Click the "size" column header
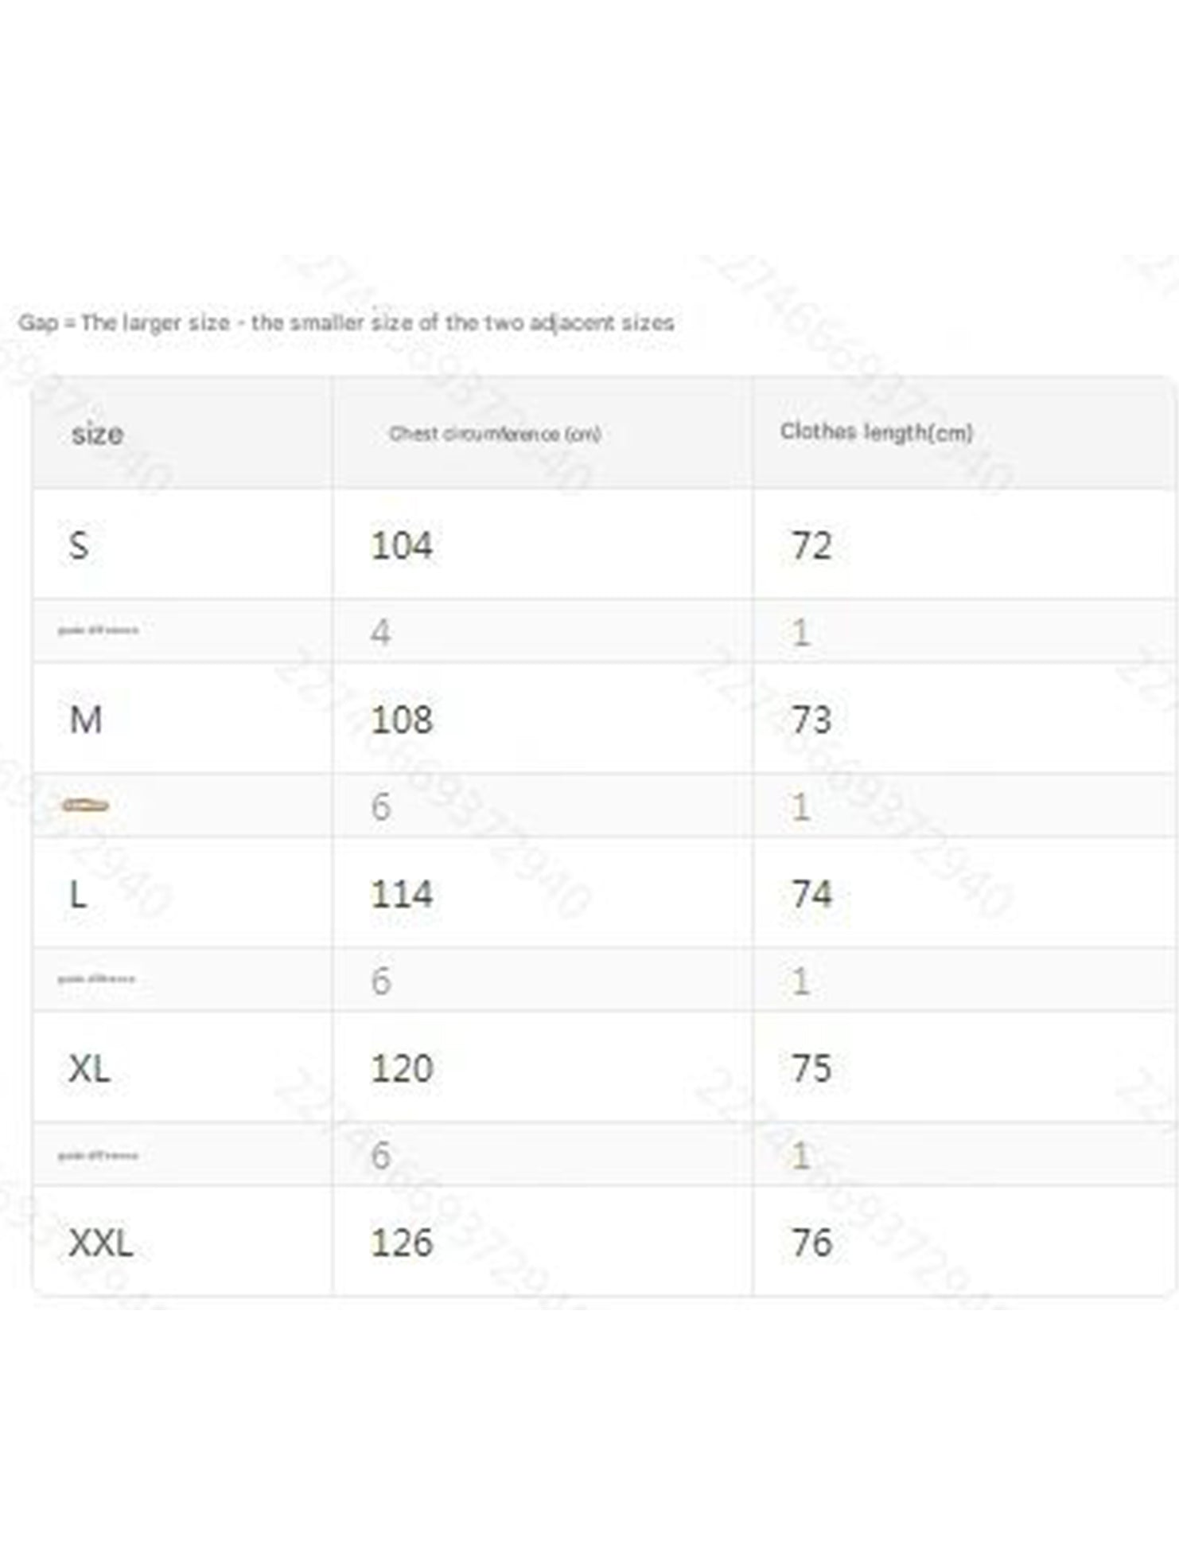Viewport: 1179px width, 1565px height. click(97, 434)
